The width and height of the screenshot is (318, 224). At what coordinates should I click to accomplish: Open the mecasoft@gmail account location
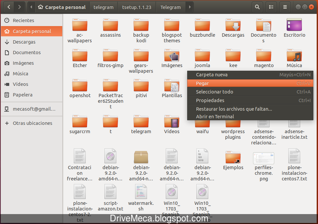point(32,109)
